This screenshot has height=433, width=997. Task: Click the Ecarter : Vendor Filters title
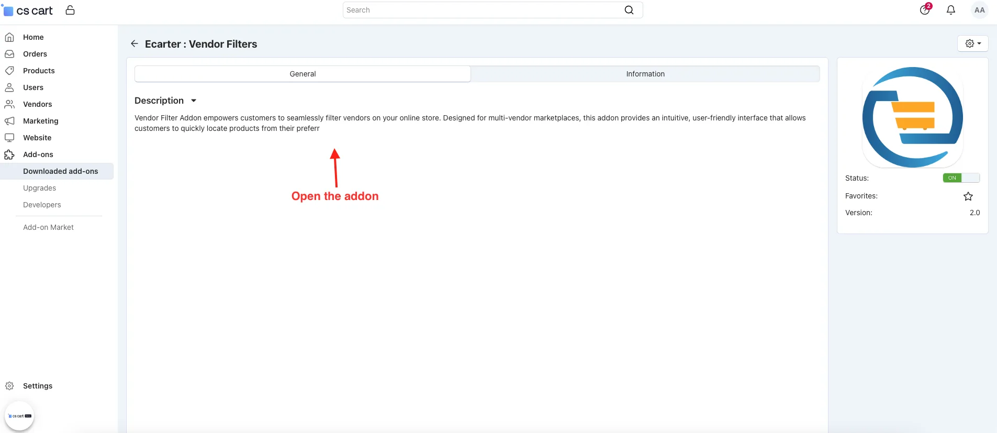201,44
